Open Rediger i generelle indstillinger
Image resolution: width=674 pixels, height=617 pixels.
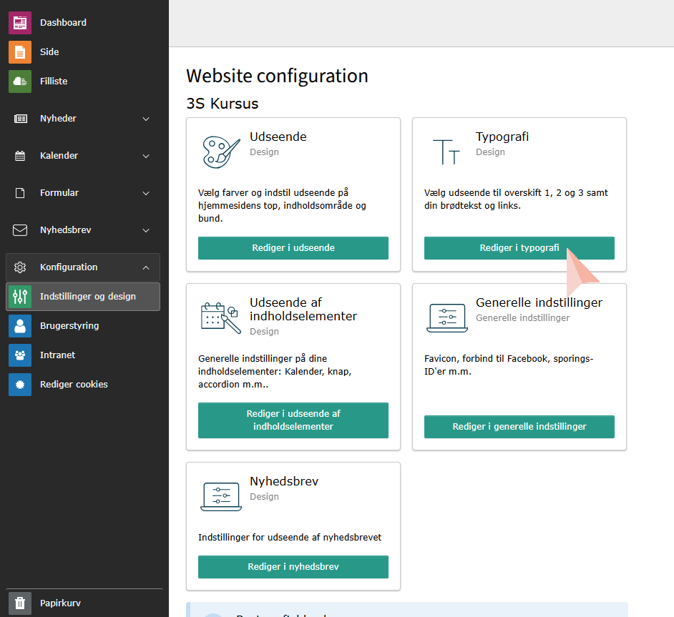tap(519, 427)
